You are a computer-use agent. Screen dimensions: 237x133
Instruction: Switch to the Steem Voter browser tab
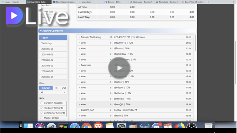193,2
